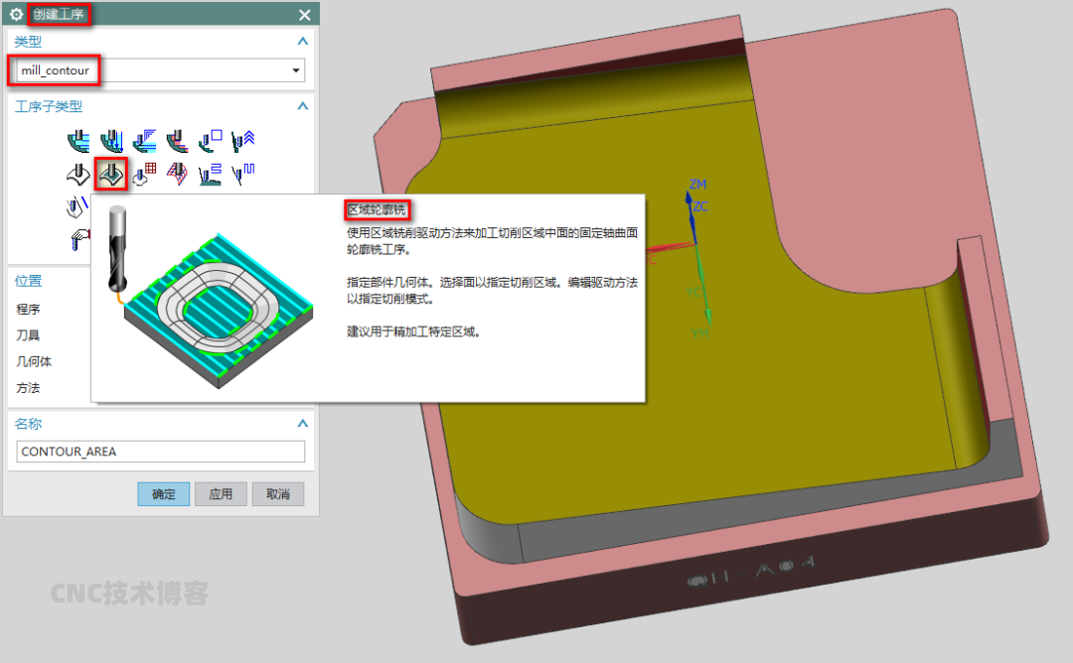Click the 应用 button
The image size is (1073, 663).
(220, 494)
